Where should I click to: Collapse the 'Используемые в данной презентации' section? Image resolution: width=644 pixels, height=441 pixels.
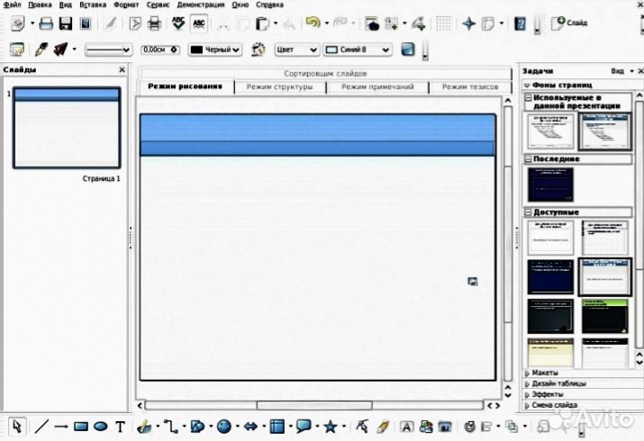pyautogui.click(x=528, y=96)
